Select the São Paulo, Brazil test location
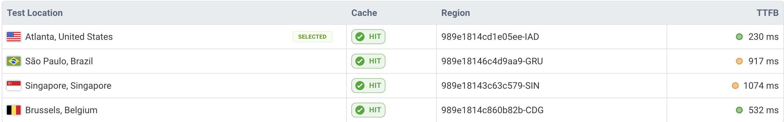784x122 pixels. (59, 61)
